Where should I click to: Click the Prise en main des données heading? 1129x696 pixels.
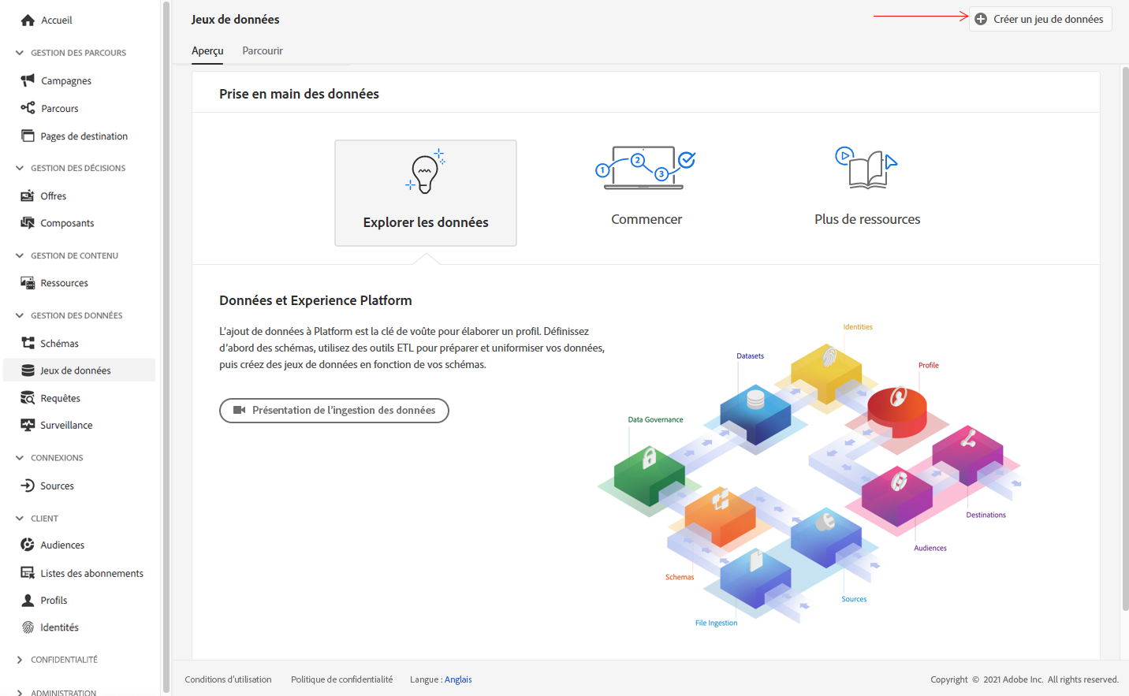299,94
